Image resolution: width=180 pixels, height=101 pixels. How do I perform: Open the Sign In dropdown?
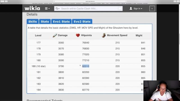138,8
